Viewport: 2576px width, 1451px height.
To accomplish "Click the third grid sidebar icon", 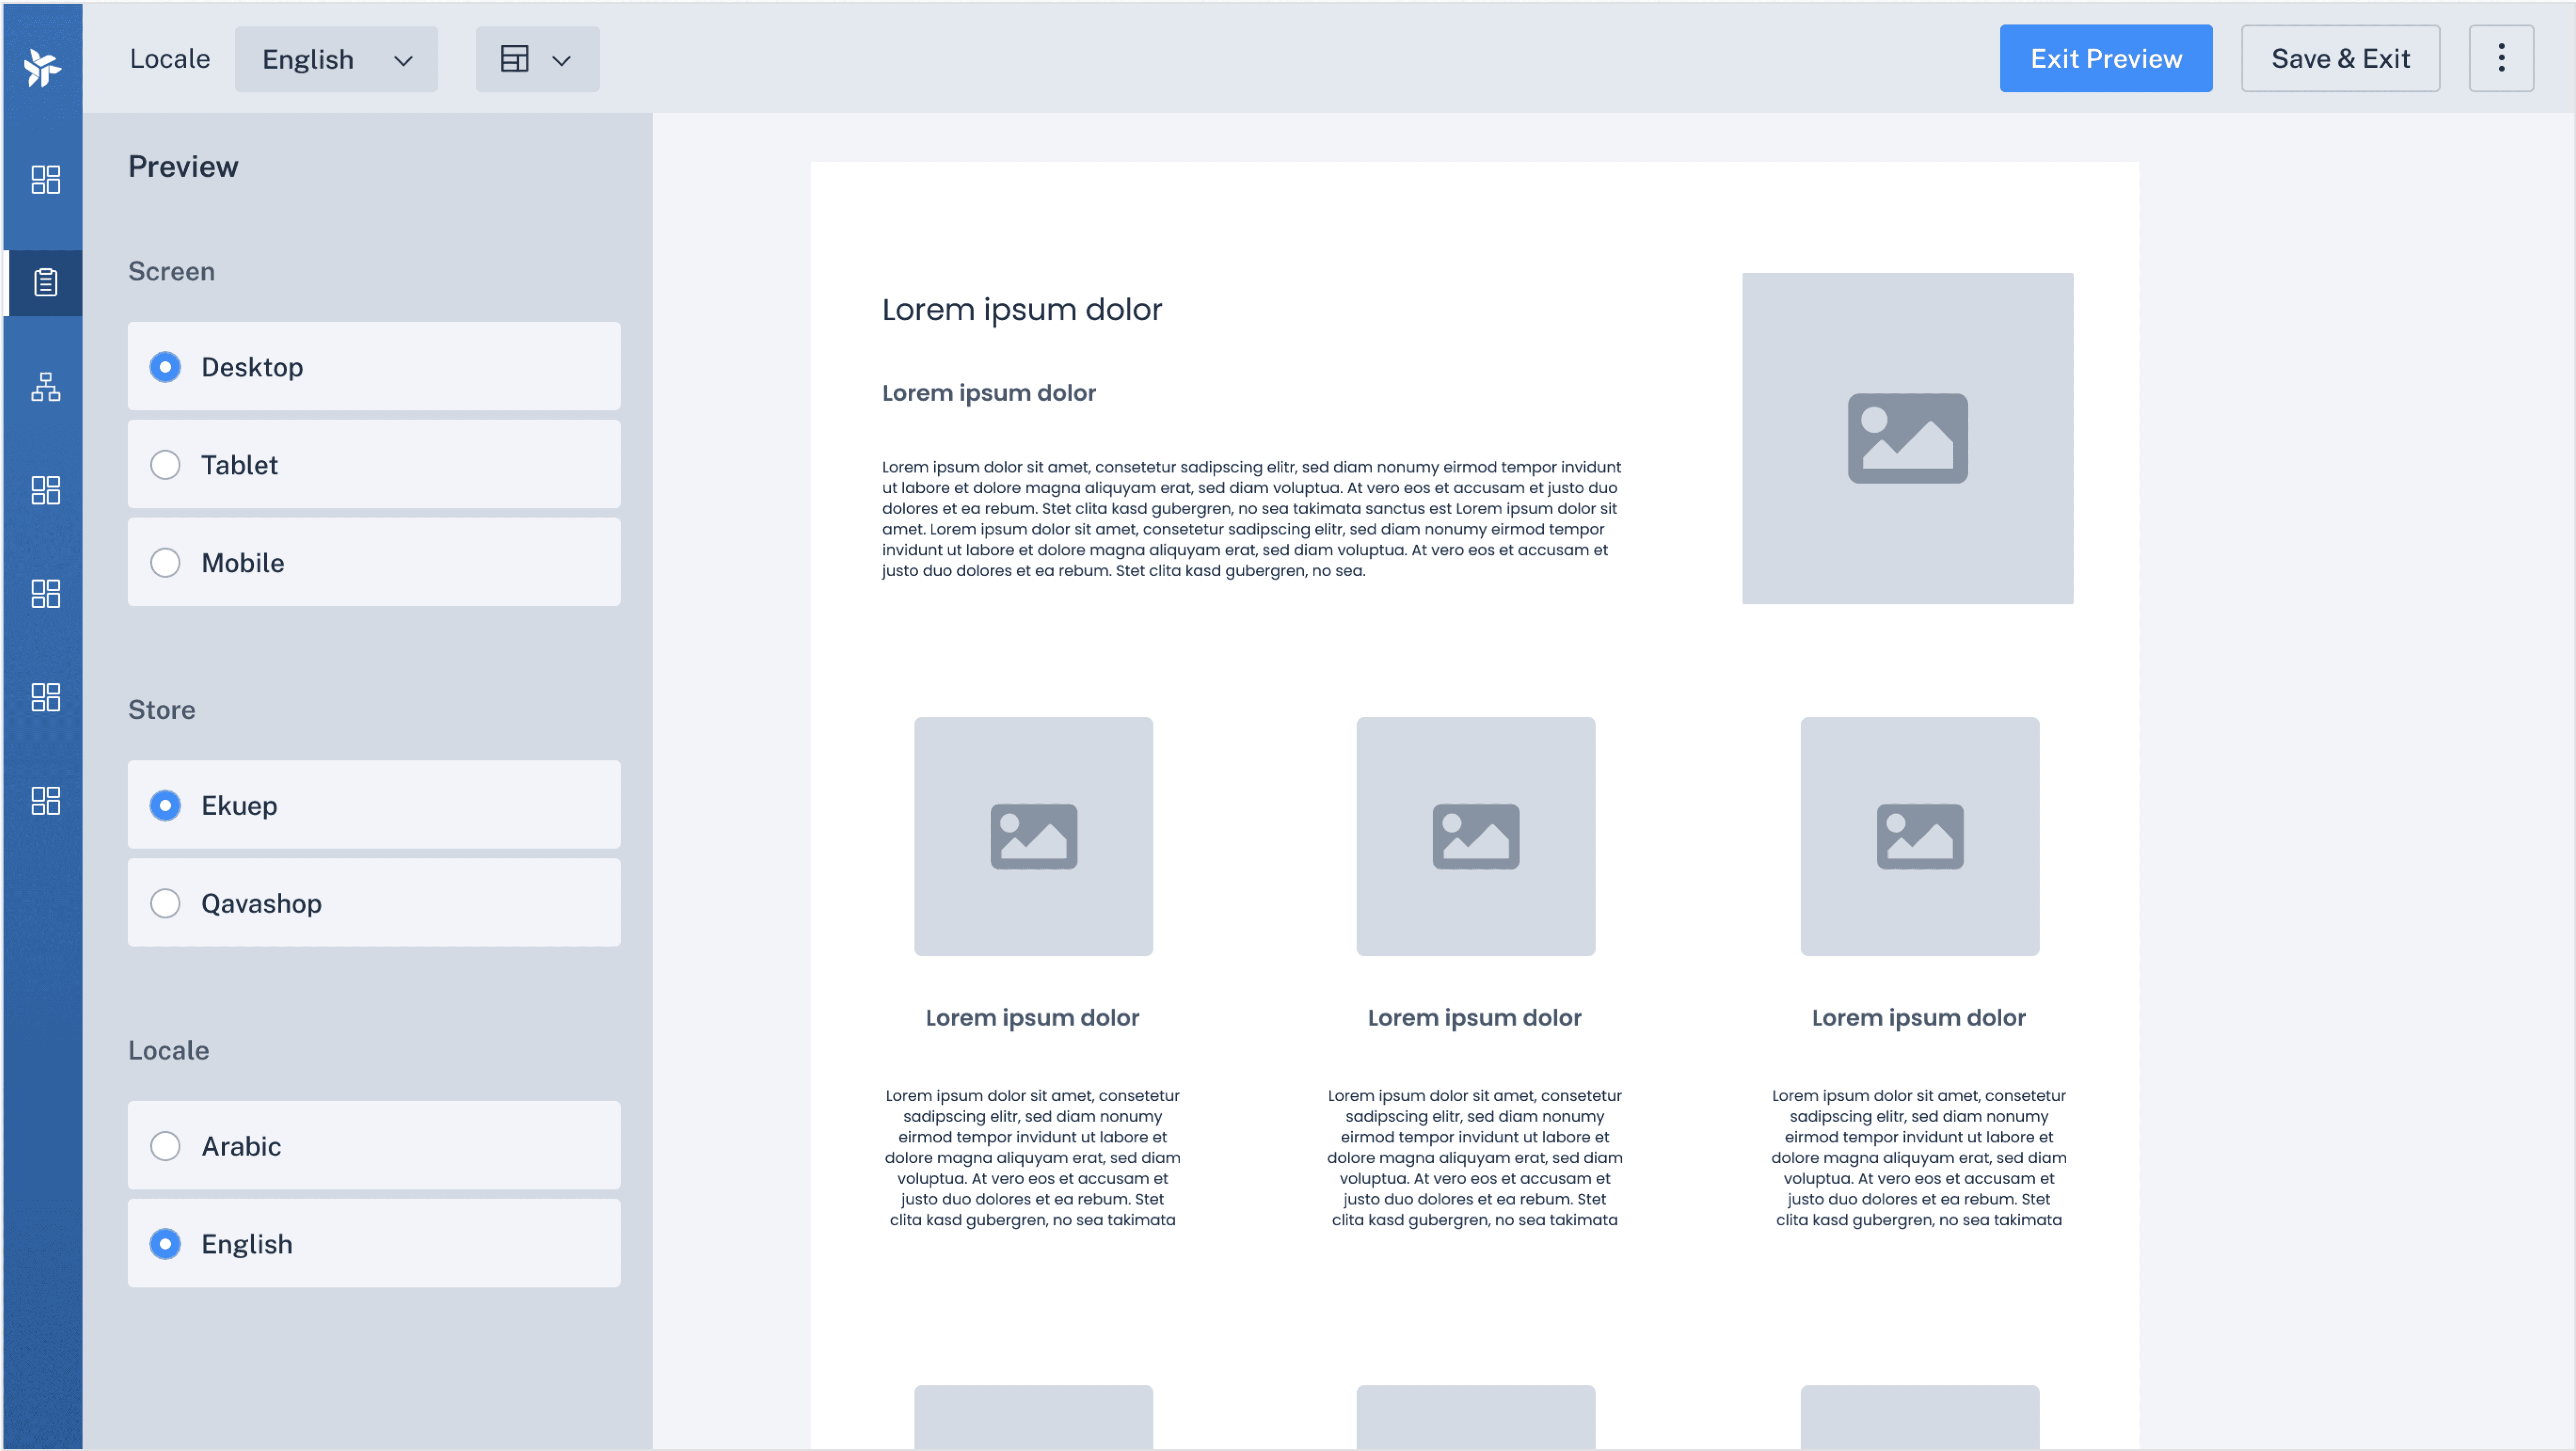I will [45, 594].
